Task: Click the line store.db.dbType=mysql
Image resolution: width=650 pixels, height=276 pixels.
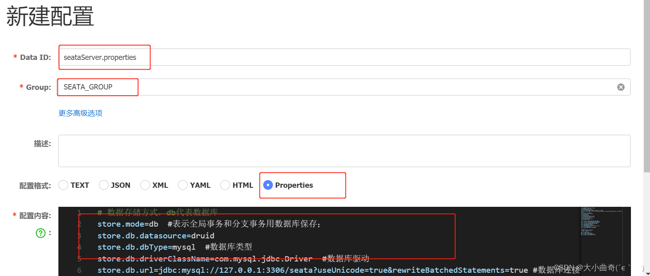Action: click(x=174, y=247)
